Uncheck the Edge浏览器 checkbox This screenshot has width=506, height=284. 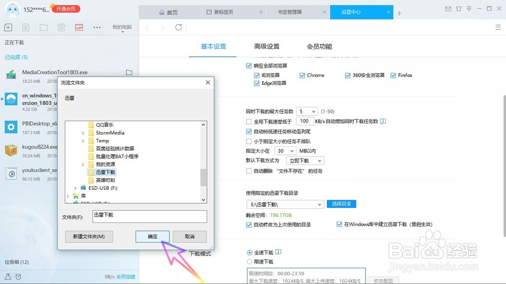click(x=257, y=83)
